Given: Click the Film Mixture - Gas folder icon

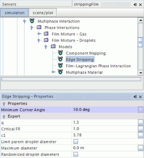Looking at the screenshot, I should click(x=46, y=34).
